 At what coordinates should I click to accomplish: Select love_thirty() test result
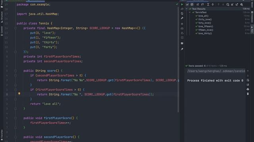click(x=205, y=34)
